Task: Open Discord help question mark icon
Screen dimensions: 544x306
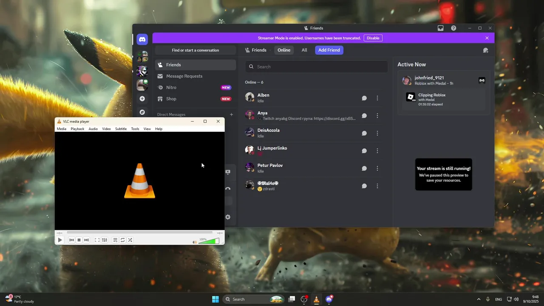Action: click(x=453, y=28)
